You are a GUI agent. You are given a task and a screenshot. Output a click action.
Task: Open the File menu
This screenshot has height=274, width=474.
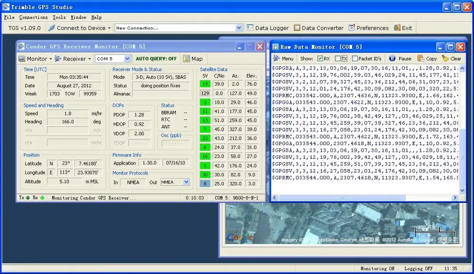coord(9,17)
